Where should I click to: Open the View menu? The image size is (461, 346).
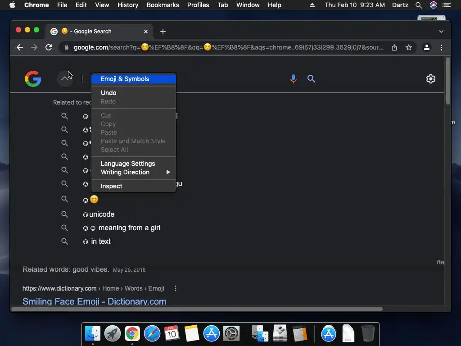point(102,5)
